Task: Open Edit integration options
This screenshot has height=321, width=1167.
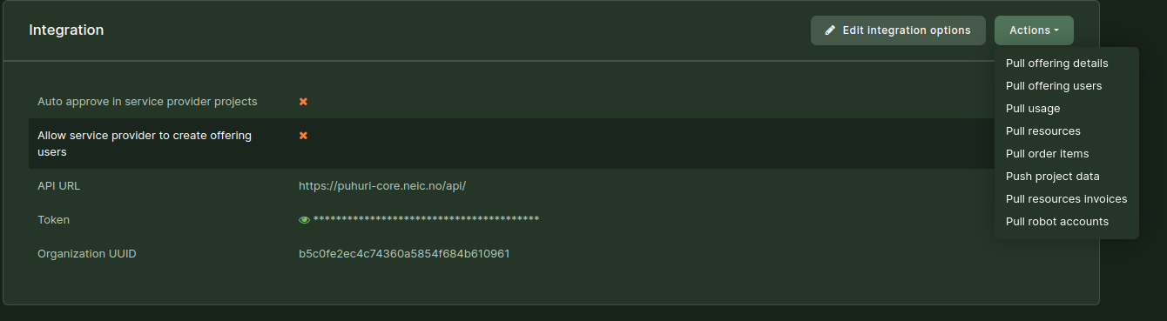Action: [898, 30]
